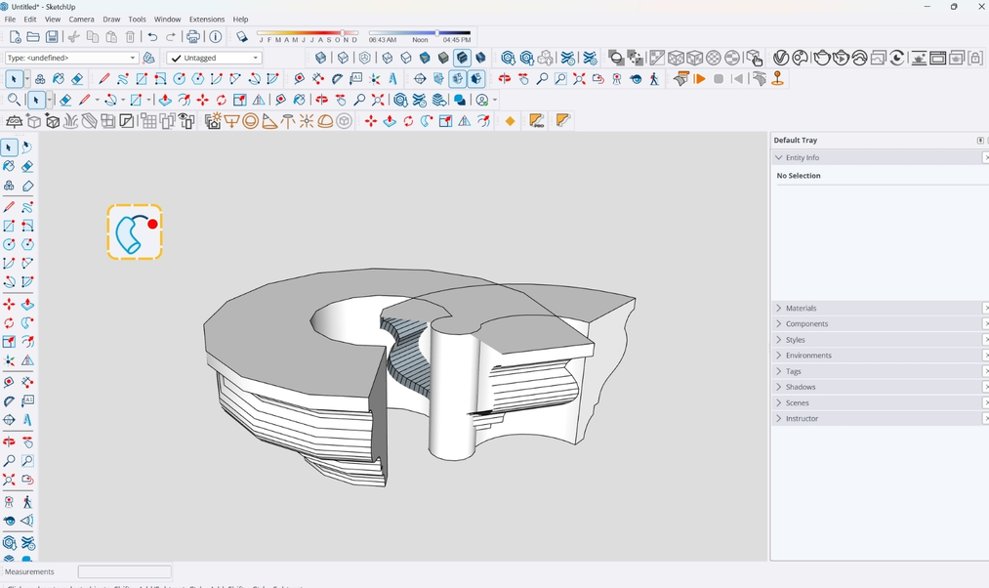Click the Stop animation button
The width and height of the screenshot is (989, 588).
[x=719, y=79]
